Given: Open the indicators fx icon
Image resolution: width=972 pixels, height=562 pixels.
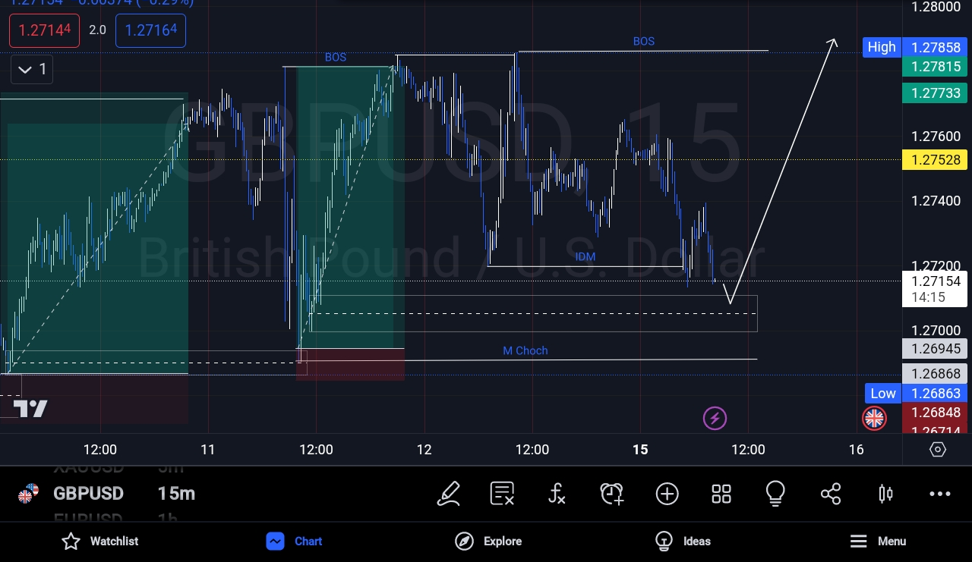Looking at the screenshot, I should pyautogui.click(x=557, y=494).
